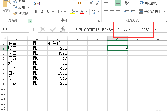Click Merge and Center (合并后居中)

pyautogui.click(x=150, y=12)
